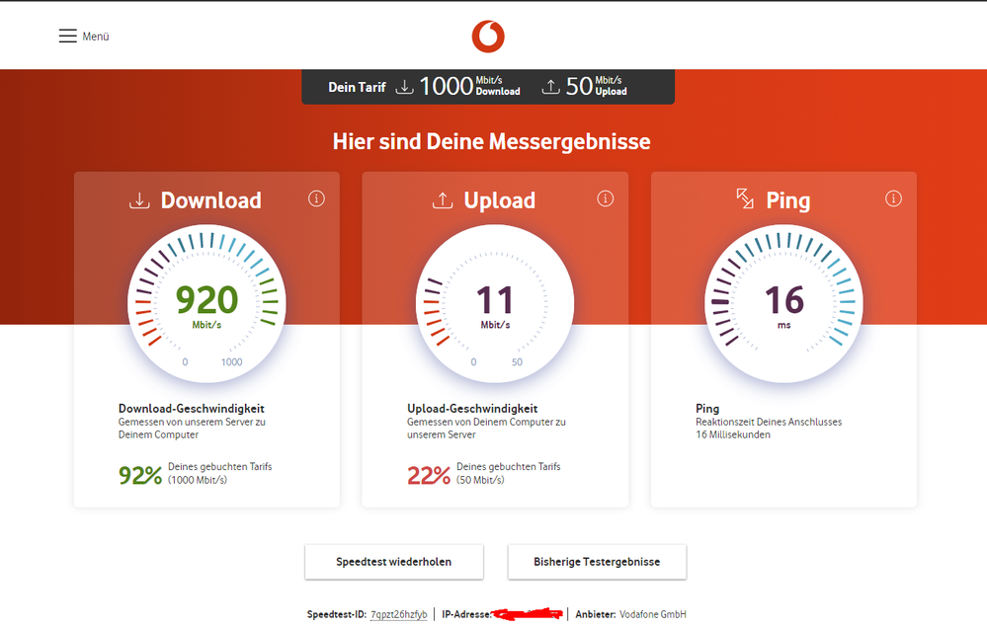Click the Download card arrow icon

139,200
